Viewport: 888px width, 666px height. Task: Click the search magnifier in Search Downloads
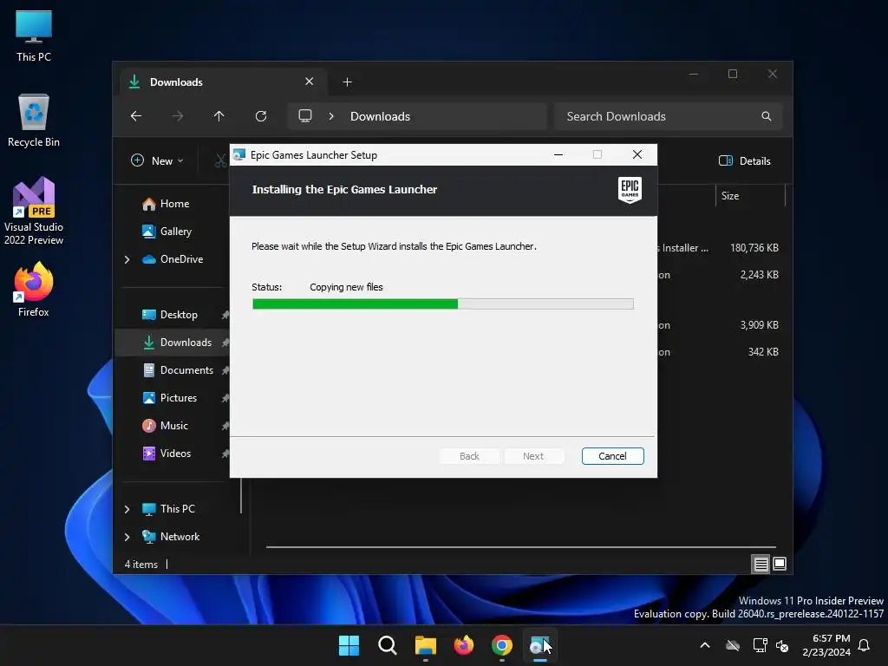point(767,116)
